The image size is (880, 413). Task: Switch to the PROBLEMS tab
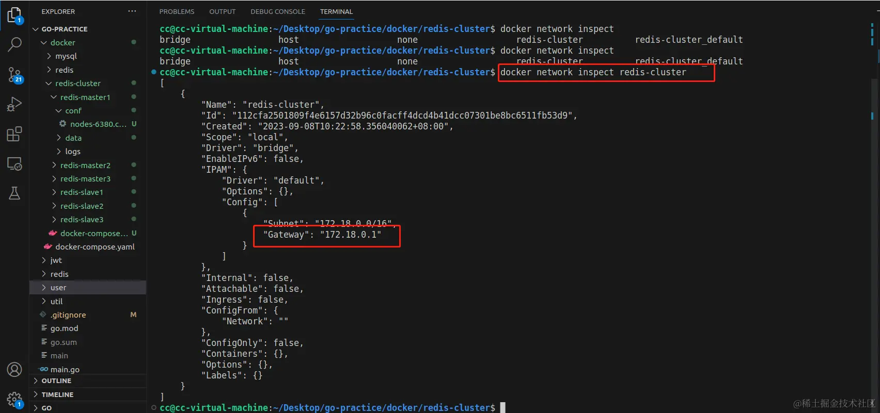tap(177, 11)
